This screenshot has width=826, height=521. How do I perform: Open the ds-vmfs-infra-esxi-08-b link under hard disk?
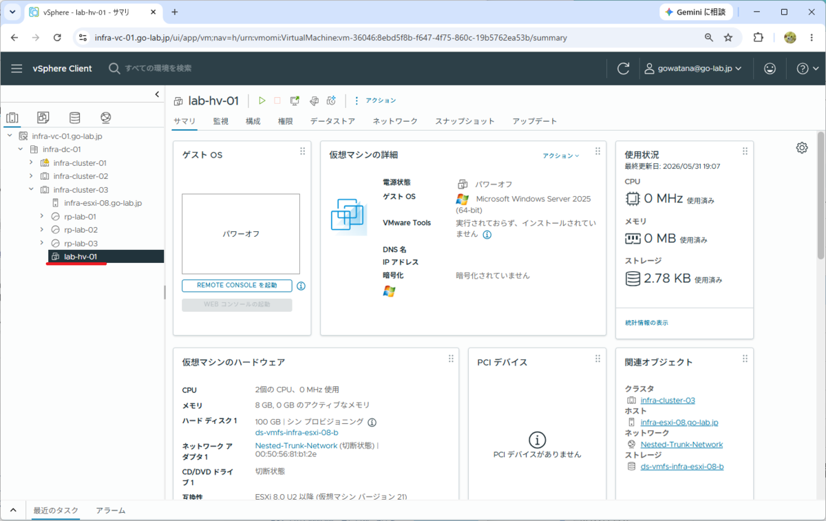click(297, 433)
